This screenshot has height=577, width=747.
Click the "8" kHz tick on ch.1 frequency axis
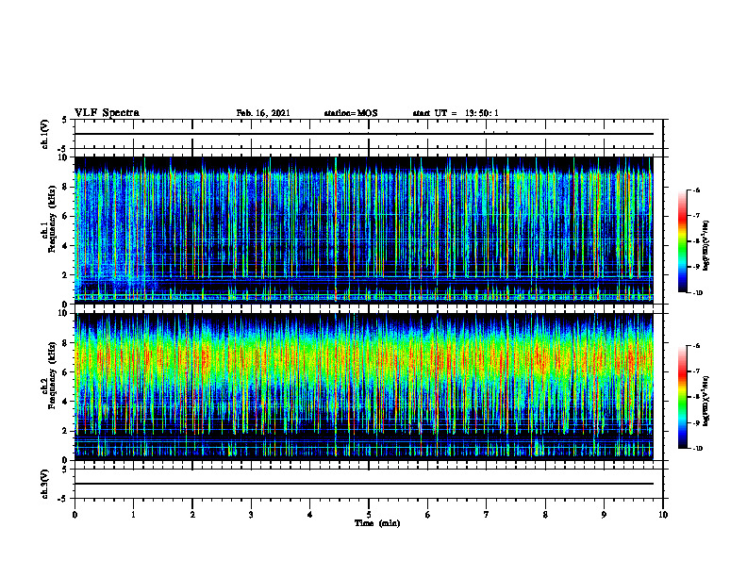[66, 187]
